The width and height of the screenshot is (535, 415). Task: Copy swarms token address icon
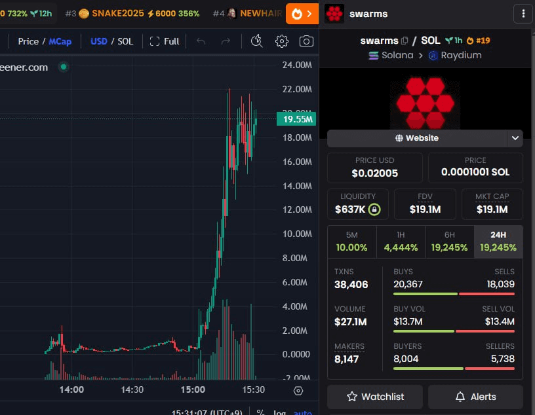[405, 41]
